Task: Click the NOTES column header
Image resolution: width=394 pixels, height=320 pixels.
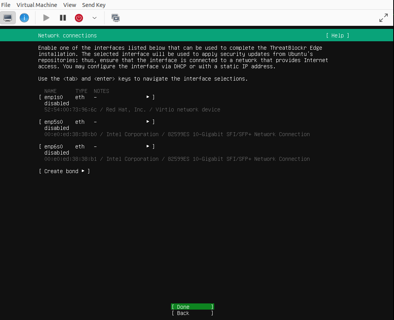Action: point(101,91)
